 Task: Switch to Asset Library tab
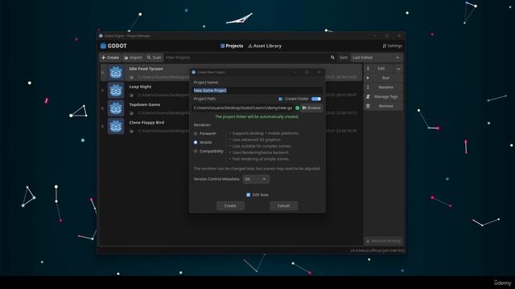point(265,46)
